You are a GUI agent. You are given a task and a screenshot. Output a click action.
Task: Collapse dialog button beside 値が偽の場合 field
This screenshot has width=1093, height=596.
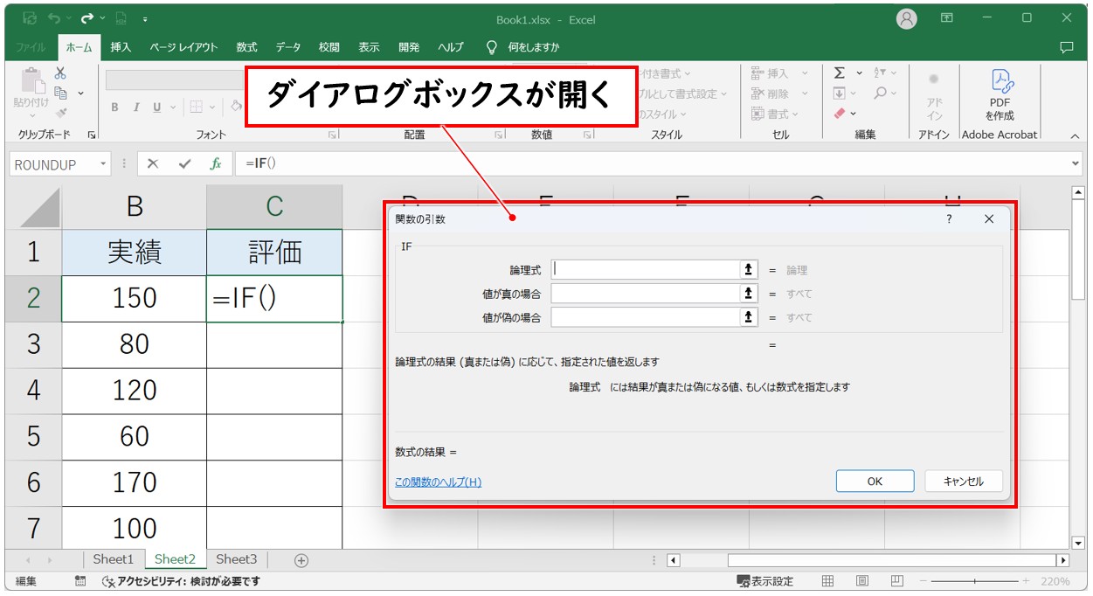(x=749, y=317)
